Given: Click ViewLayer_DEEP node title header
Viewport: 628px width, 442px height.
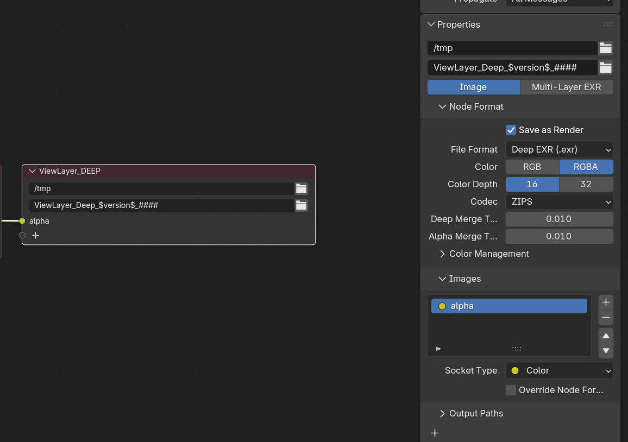Looking at the screenshot, I should point(168,171).
